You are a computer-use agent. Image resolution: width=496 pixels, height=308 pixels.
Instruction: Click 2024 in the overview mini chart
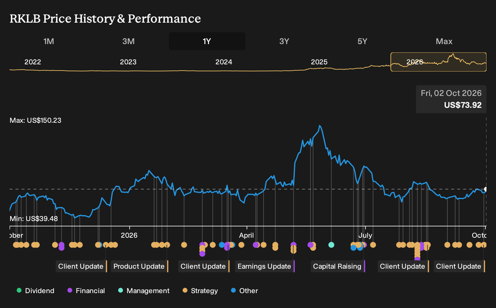(x=224, y=62)
